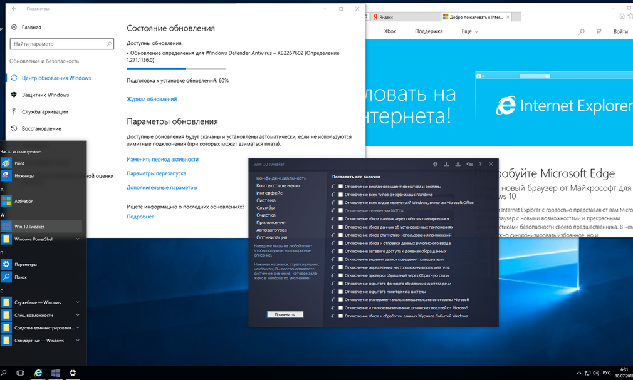Click the Применить button in Win 10 Tweaker
This screenshot has height=380, width=633.
click(x=285, y=314)
